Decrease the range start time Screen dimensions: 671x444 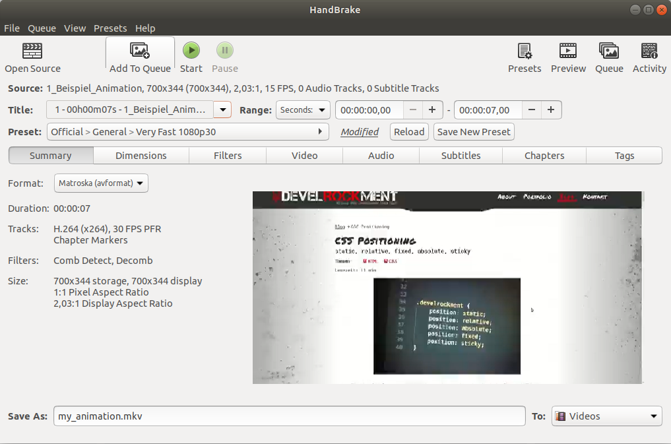click(413, 110)
